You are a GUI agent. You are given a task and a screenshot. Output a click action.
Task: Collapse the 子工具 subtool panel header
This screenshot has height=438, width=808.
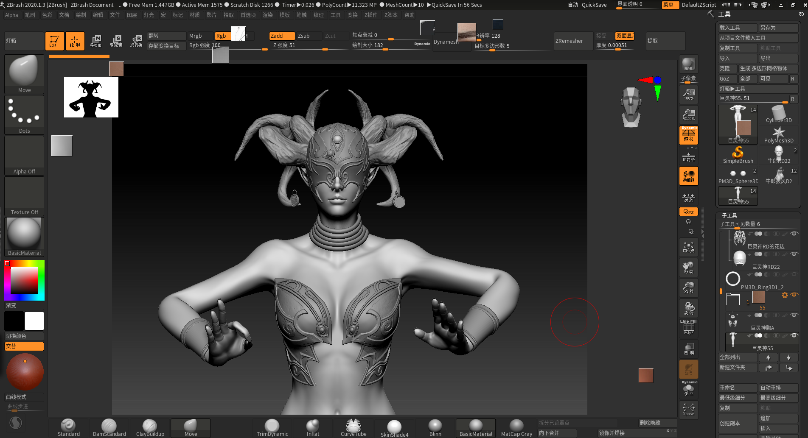[x=729, y=215]
